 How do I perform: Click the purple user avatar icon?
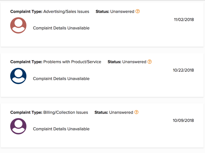pos(18,126)
